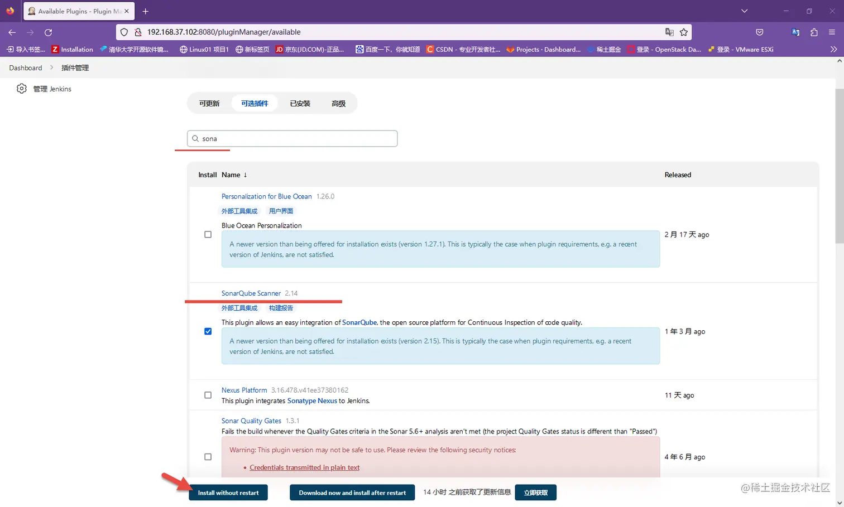The width and height of the screenshot is (844, 507).
Task: Open the Linux01 项目1 bookmark
Action: click(204, 49)
